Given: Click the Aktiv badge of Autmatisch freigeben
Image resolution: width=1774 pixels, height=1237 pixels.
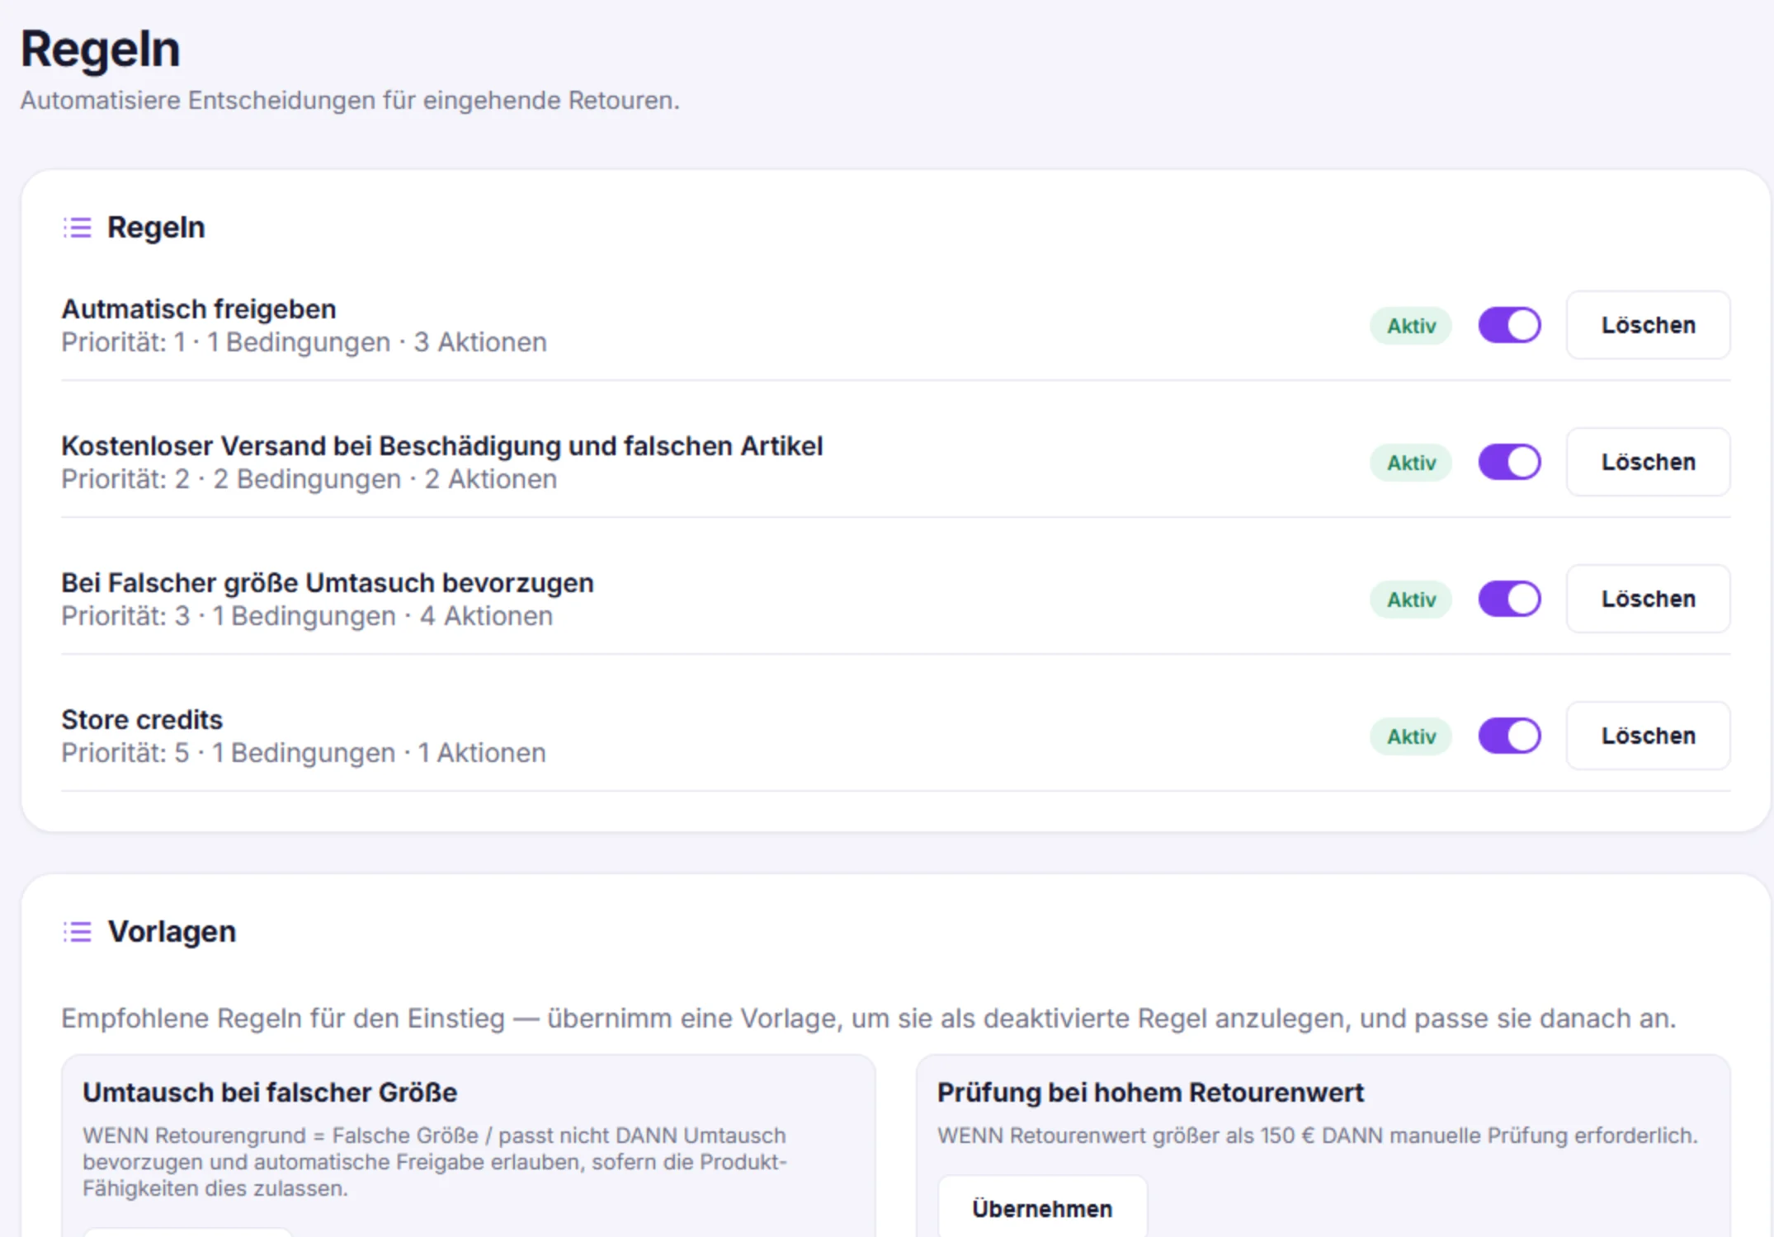Looking at the screenshot, I should (1411, 326).
